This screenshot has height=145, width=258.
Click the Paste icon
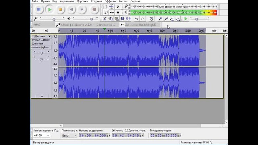117,19
